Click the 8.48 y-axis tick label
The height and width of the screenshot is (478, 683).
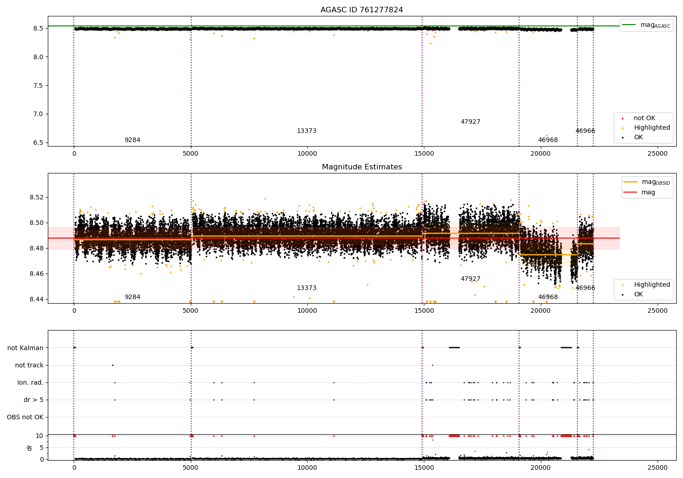click(x=36, y=248)
